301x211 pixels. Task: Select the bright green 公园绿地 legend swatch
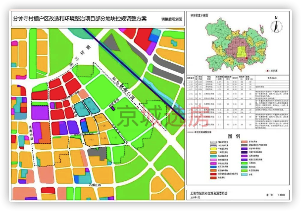(x=245, y=163)
